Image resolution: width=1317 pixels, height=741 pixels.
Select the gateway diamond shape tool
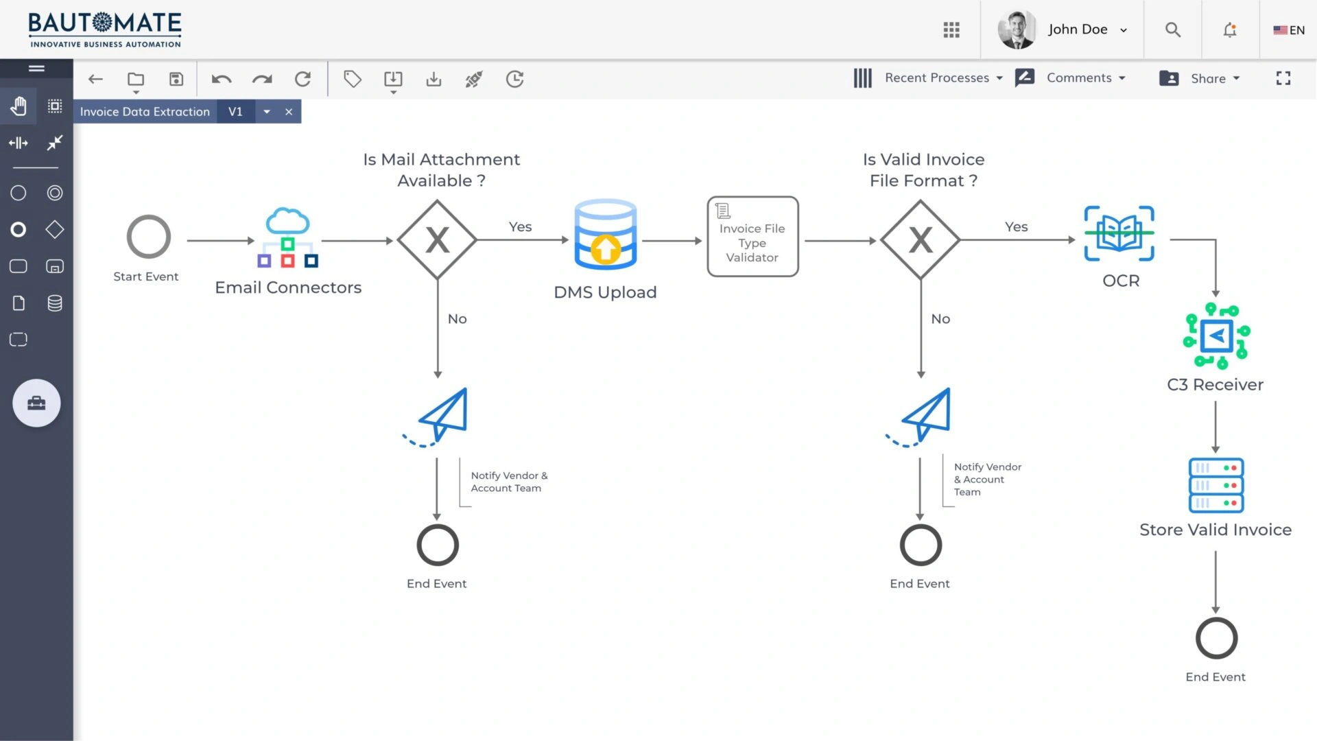click(x=55, y=229)
